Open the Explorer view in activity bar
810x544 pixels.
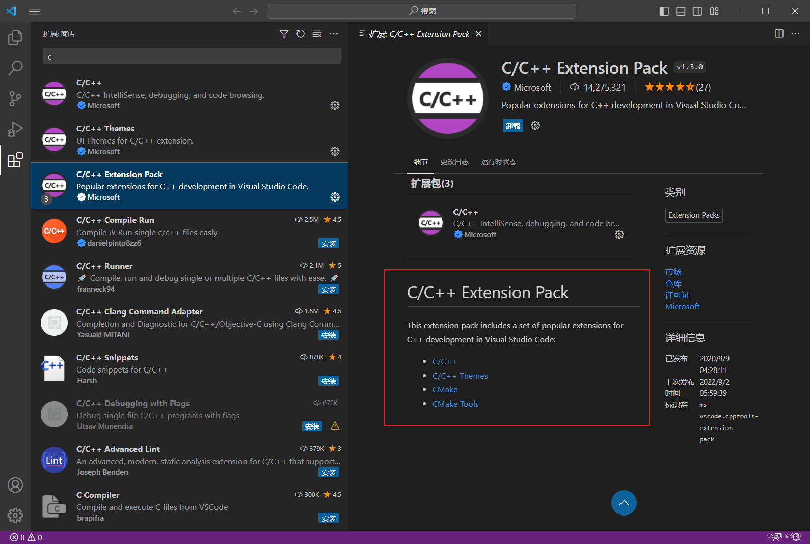click(x=15, y=37)
